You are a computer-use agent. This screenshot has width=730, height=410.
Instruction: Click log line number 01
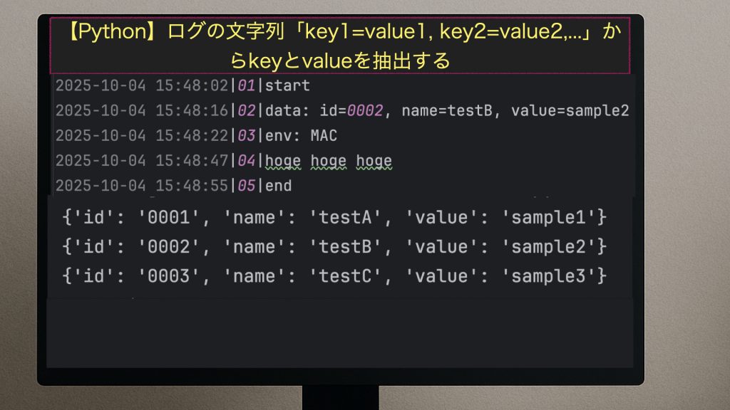click(x=246, y=86)
